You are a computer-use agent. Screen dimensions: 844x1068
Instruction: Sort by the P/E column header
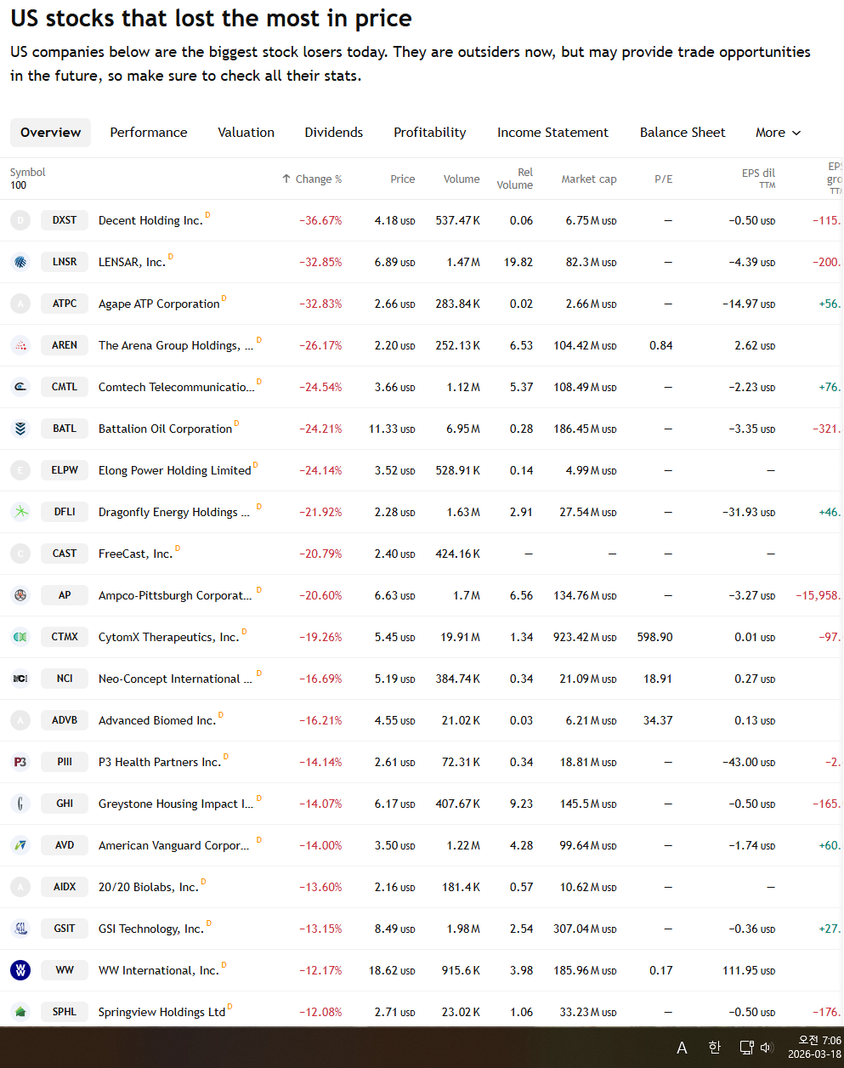point(664,179)
